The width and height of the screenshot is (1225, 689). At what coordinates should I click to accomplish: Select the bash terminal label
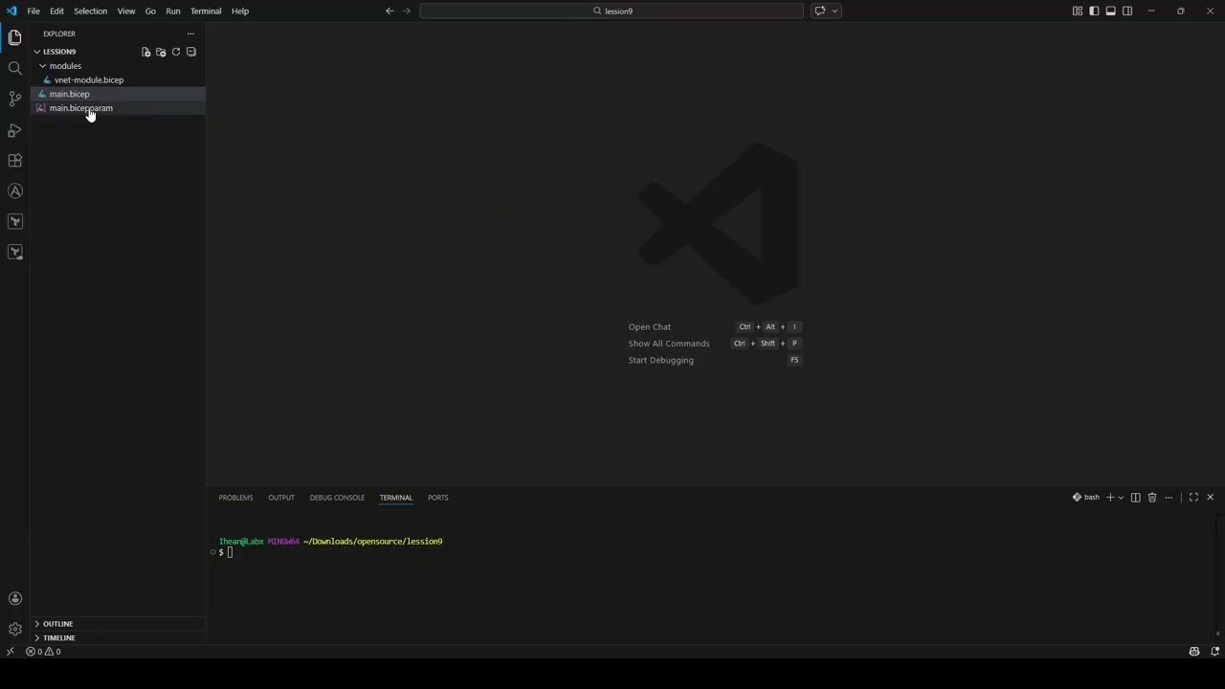[x=1085, y=498]
